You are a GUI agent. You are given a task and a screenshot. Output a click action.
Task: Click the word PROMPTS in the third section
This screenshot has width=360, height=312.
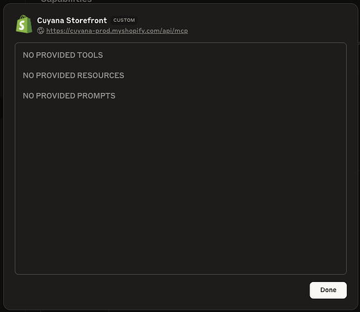click(x=96, y=95)
